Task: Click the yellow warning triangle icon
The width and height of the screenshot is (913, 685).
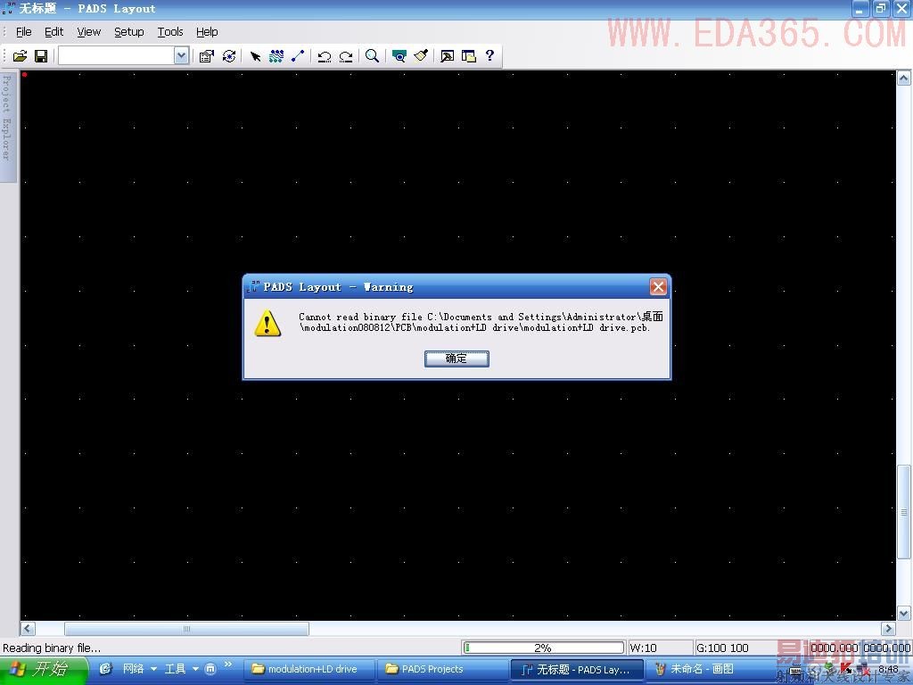Action: click(267, 323)
